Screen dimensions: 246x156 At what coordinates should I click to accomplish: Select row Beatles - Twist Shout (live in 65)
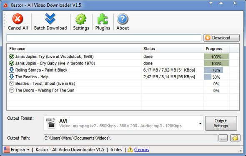point(123,83)
